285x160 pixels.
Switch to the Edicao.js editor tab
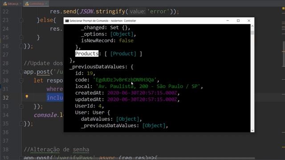click(11, 4)
